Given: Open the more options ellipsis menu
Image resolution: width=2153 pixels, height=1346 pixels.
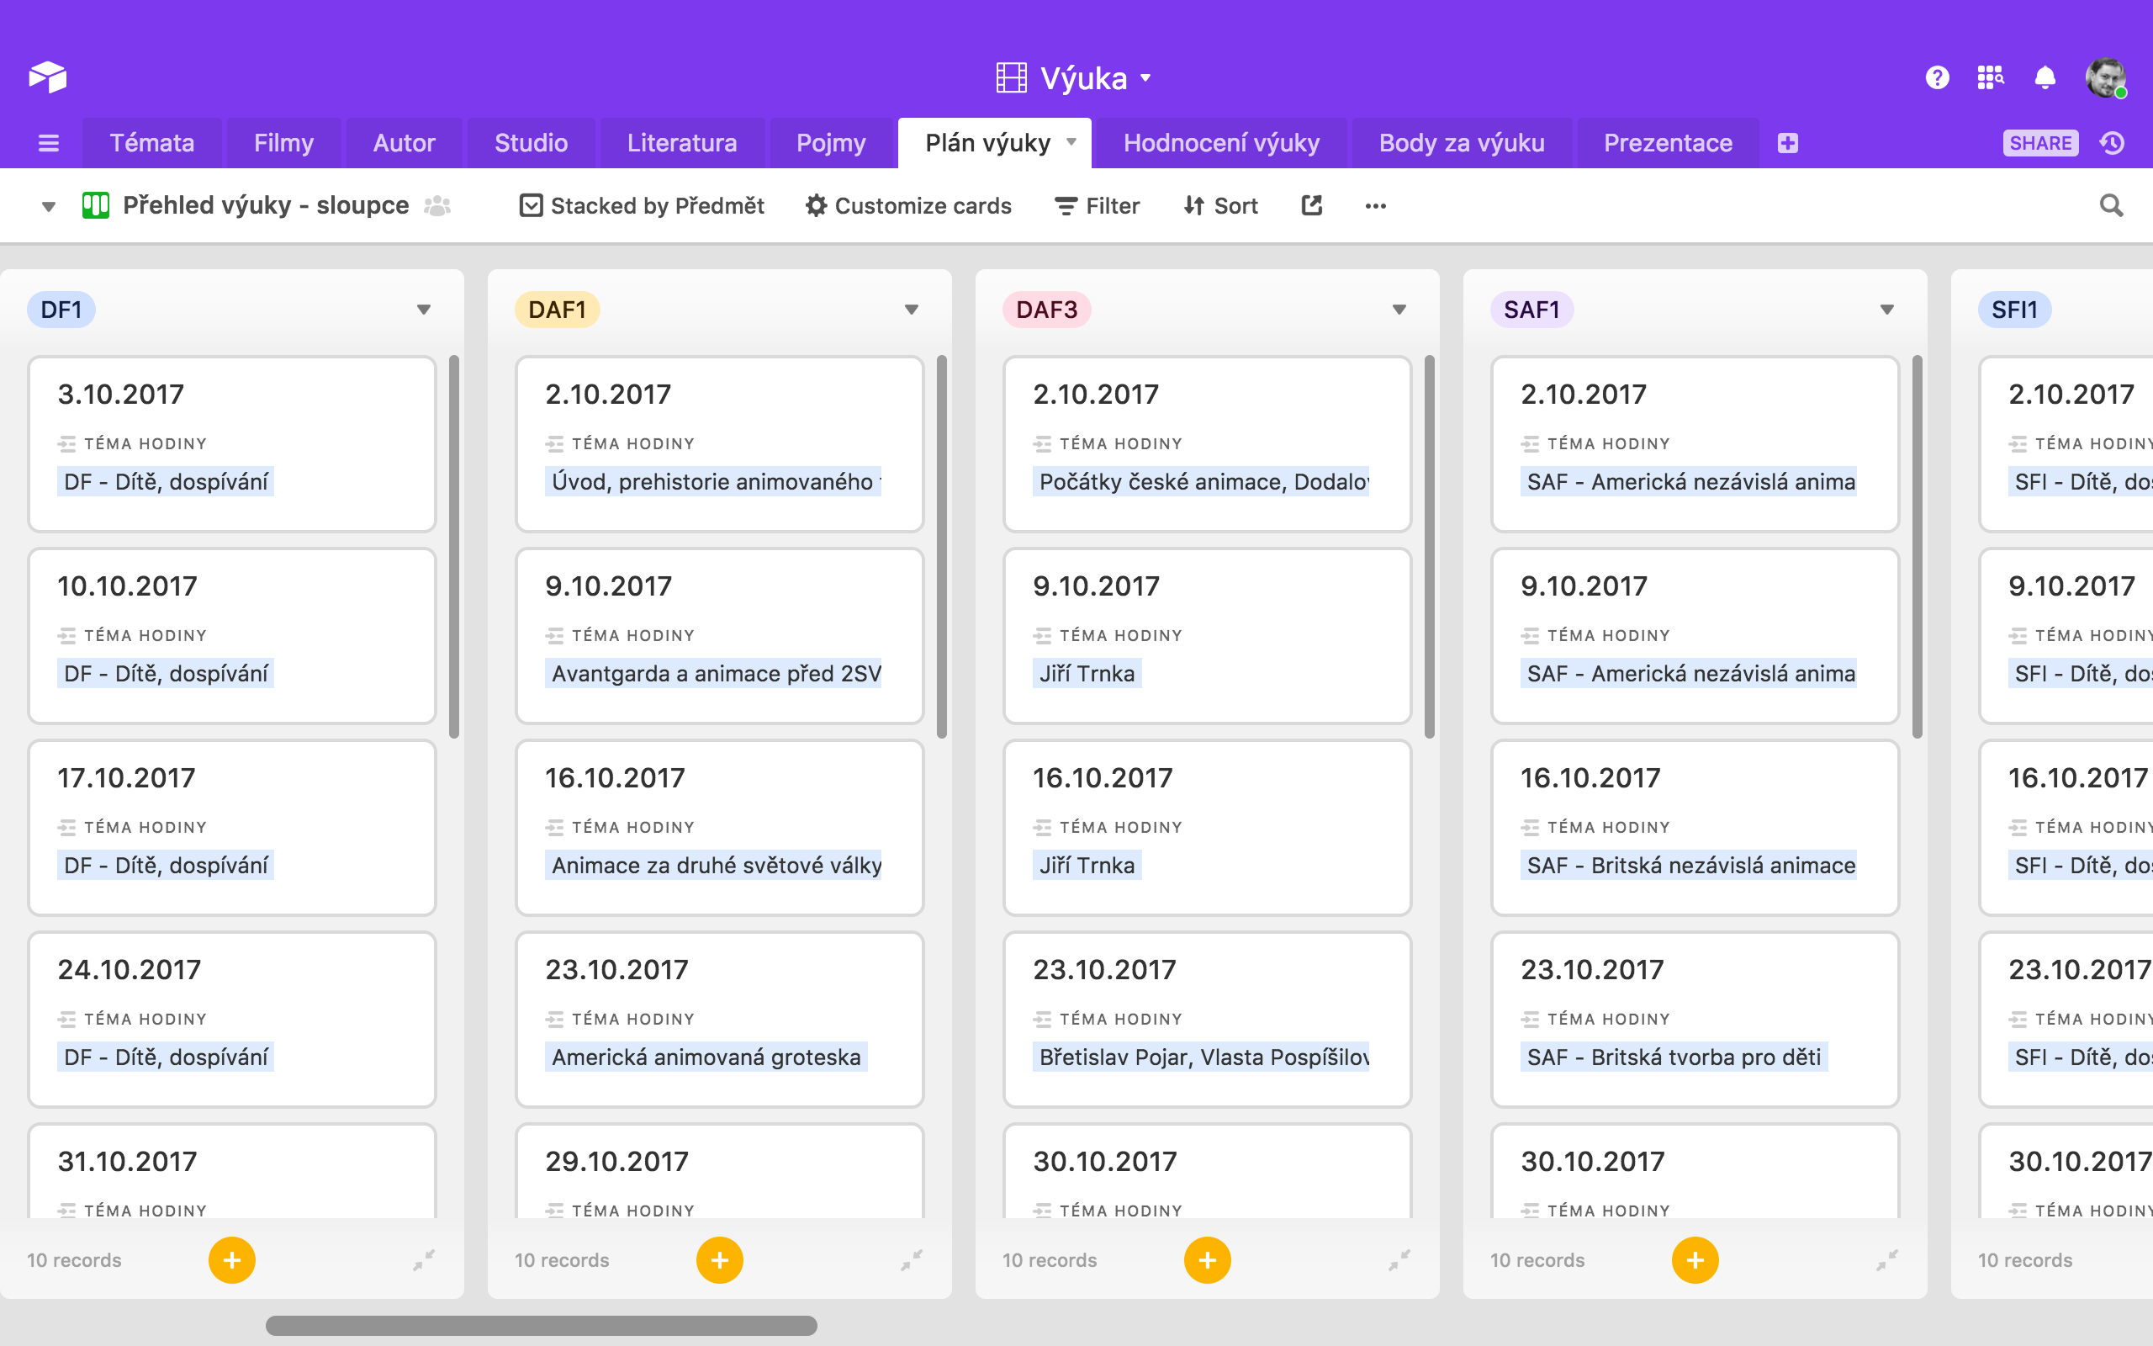Looking at the screenshot, I should click(1375, 205).
